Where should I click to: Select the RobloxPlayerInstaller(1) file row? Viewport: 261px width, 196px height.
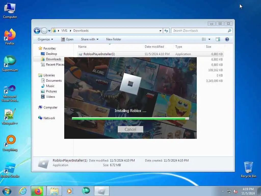(150, 54)
